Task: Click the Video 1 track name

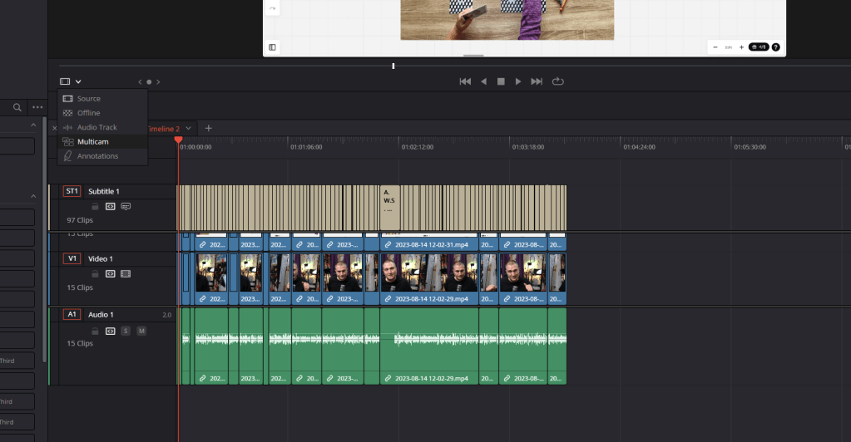Action: (x=101, y=258)
